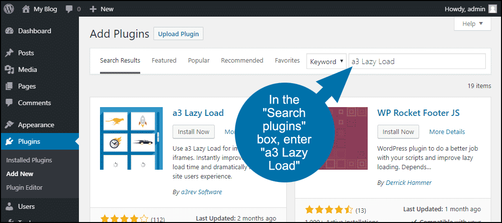
Task: Expand the Help panel
Action: (x=472, y=23)
